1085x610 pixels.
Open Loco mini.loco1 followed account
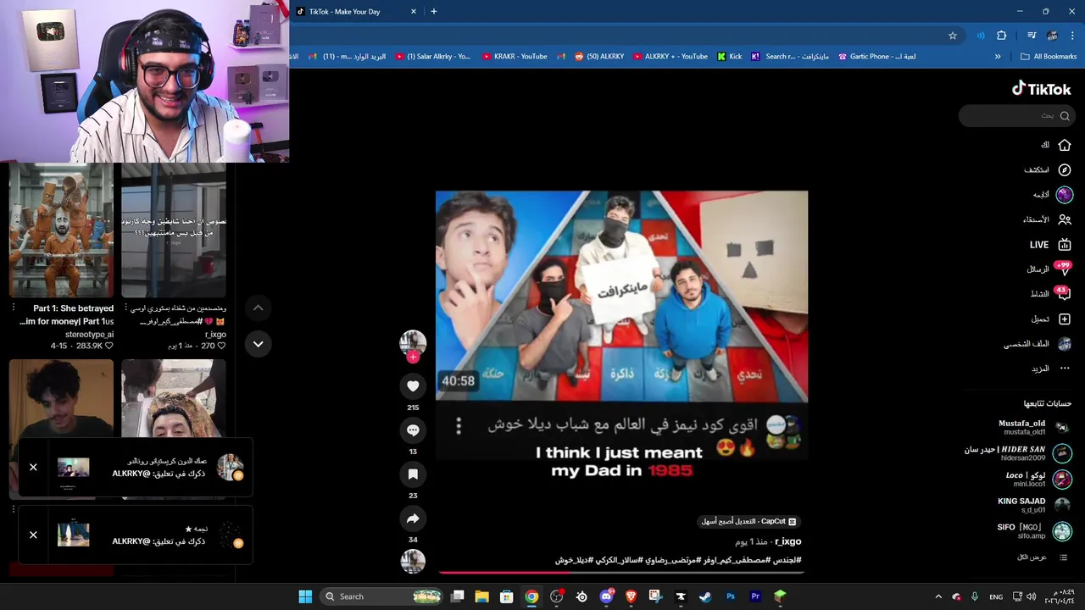[x=1038, y=480]
